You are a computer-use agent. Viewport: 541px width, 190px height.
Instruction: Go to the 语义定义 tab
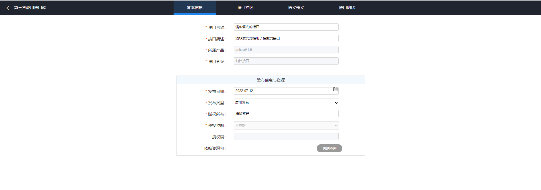(296, 8)
